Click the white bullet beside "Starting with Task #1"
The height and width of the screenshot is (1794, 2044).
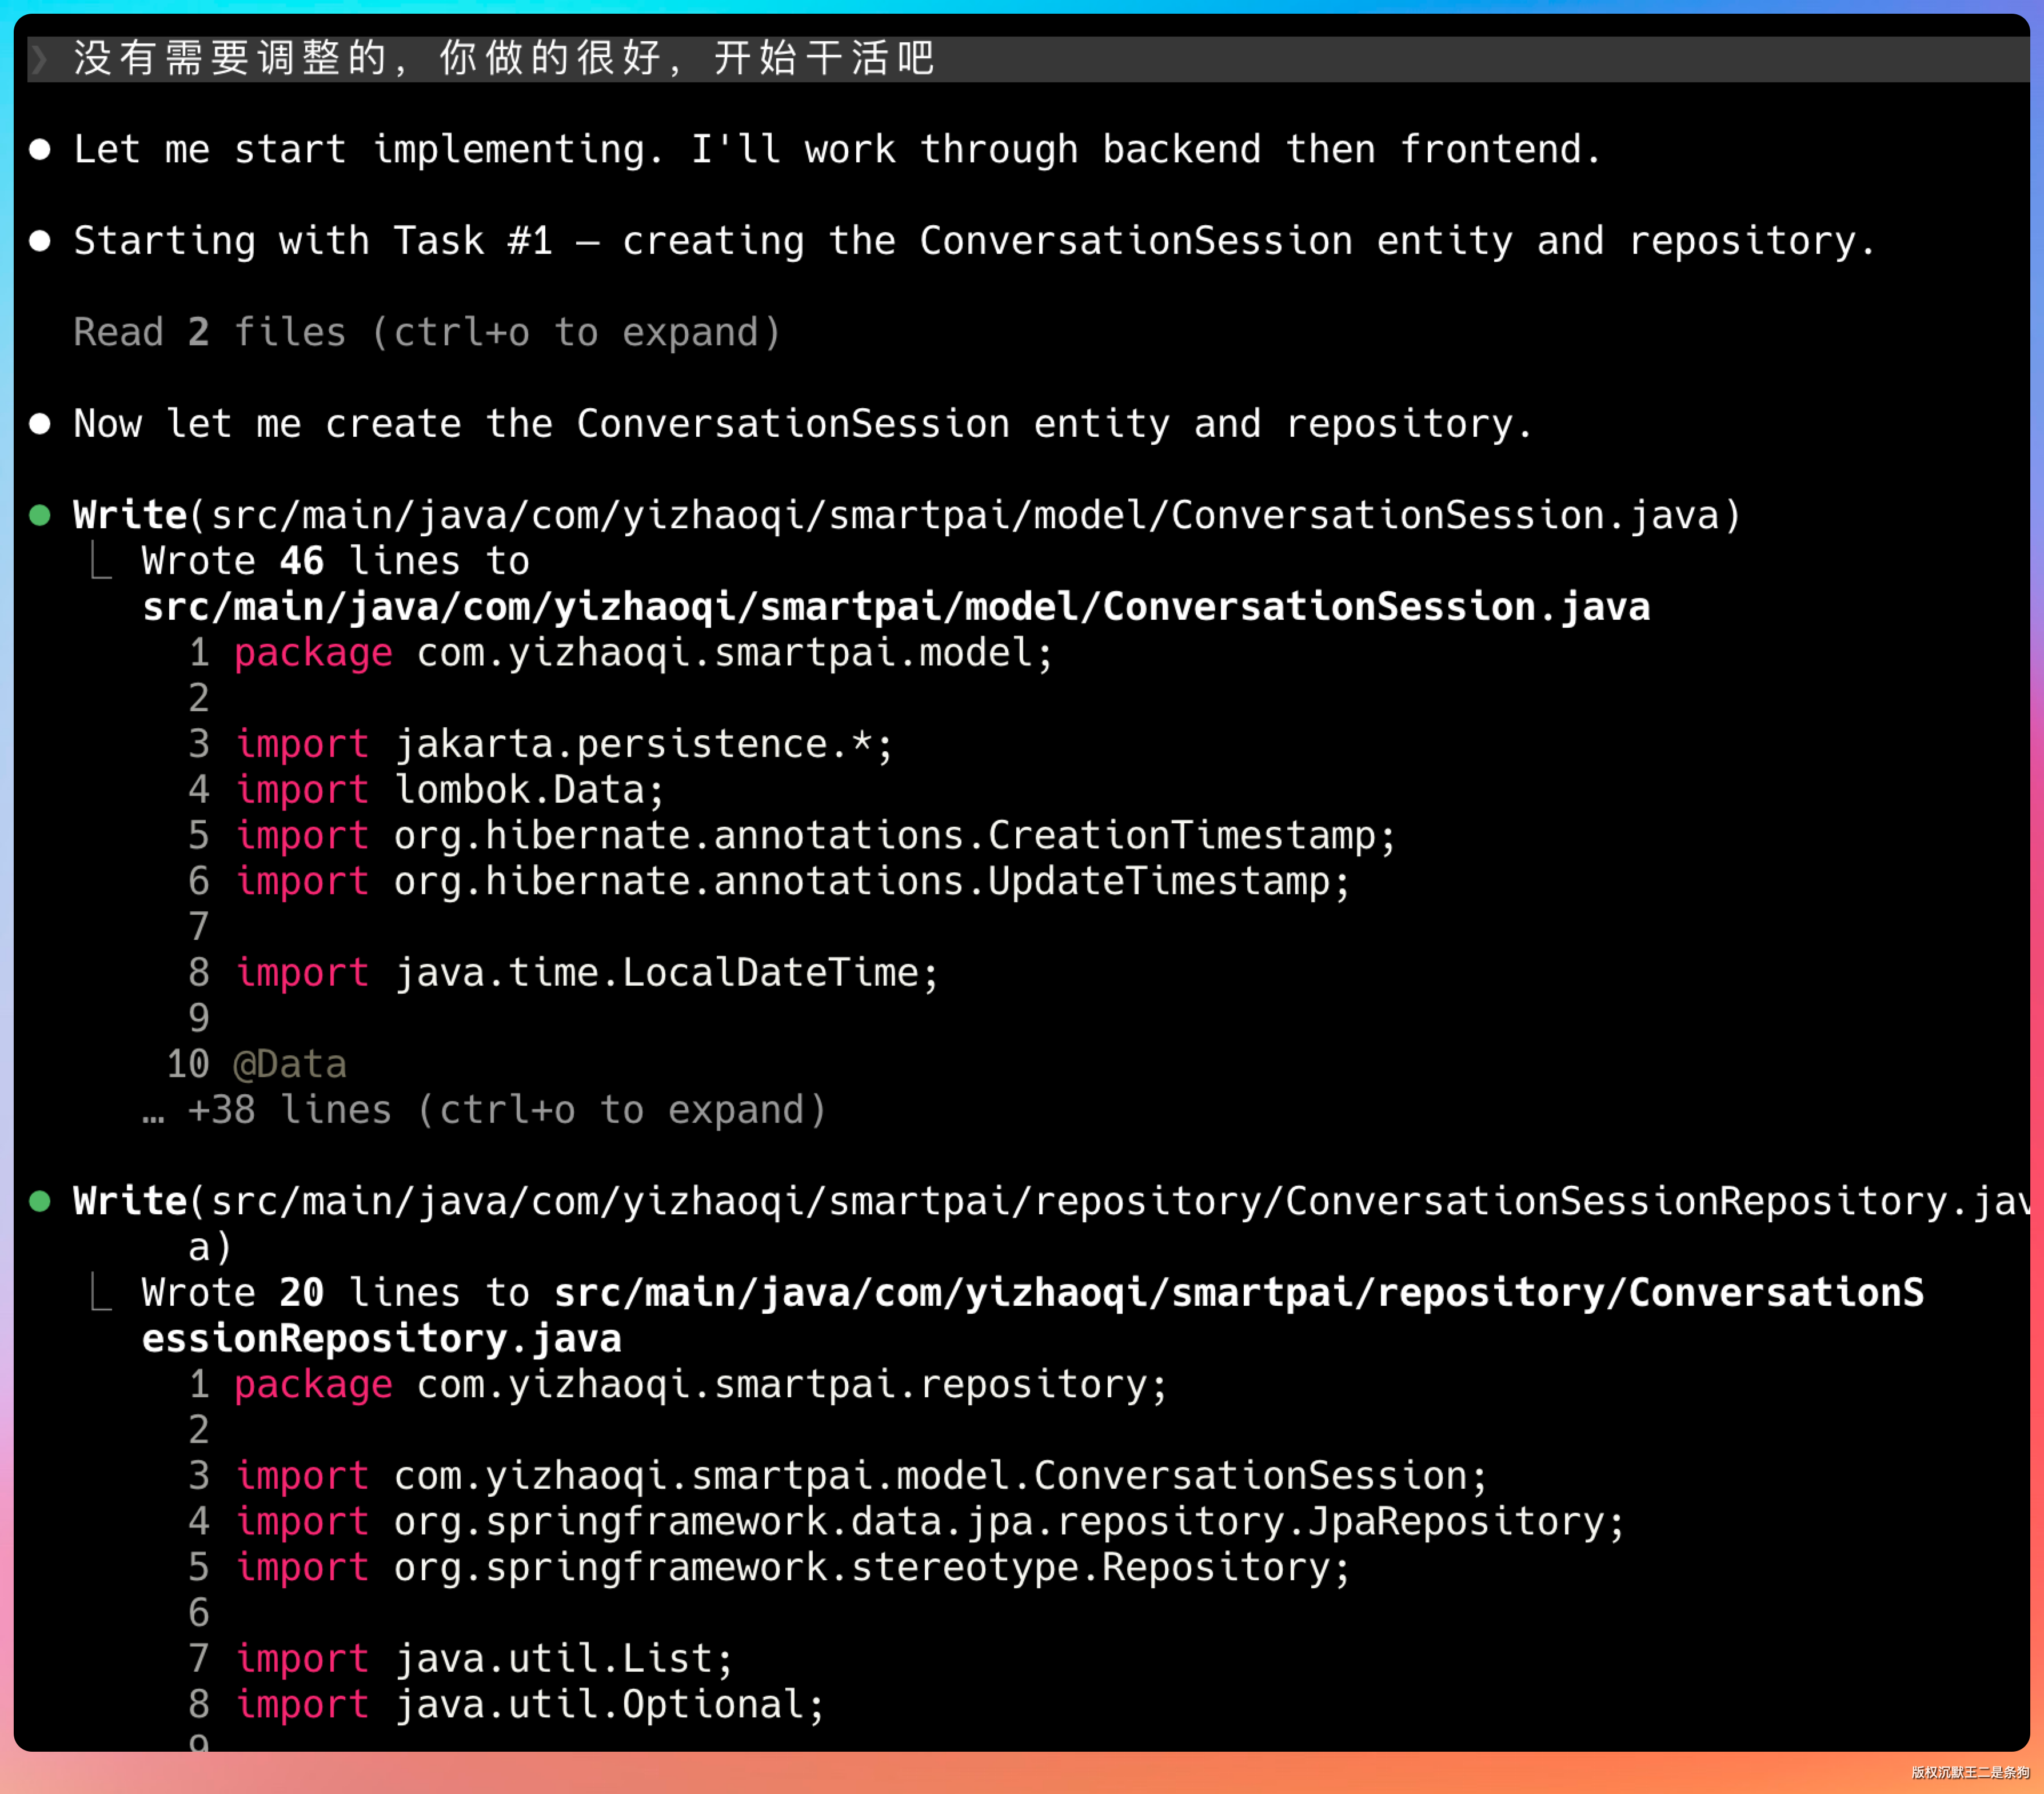[x=40, y=241]
